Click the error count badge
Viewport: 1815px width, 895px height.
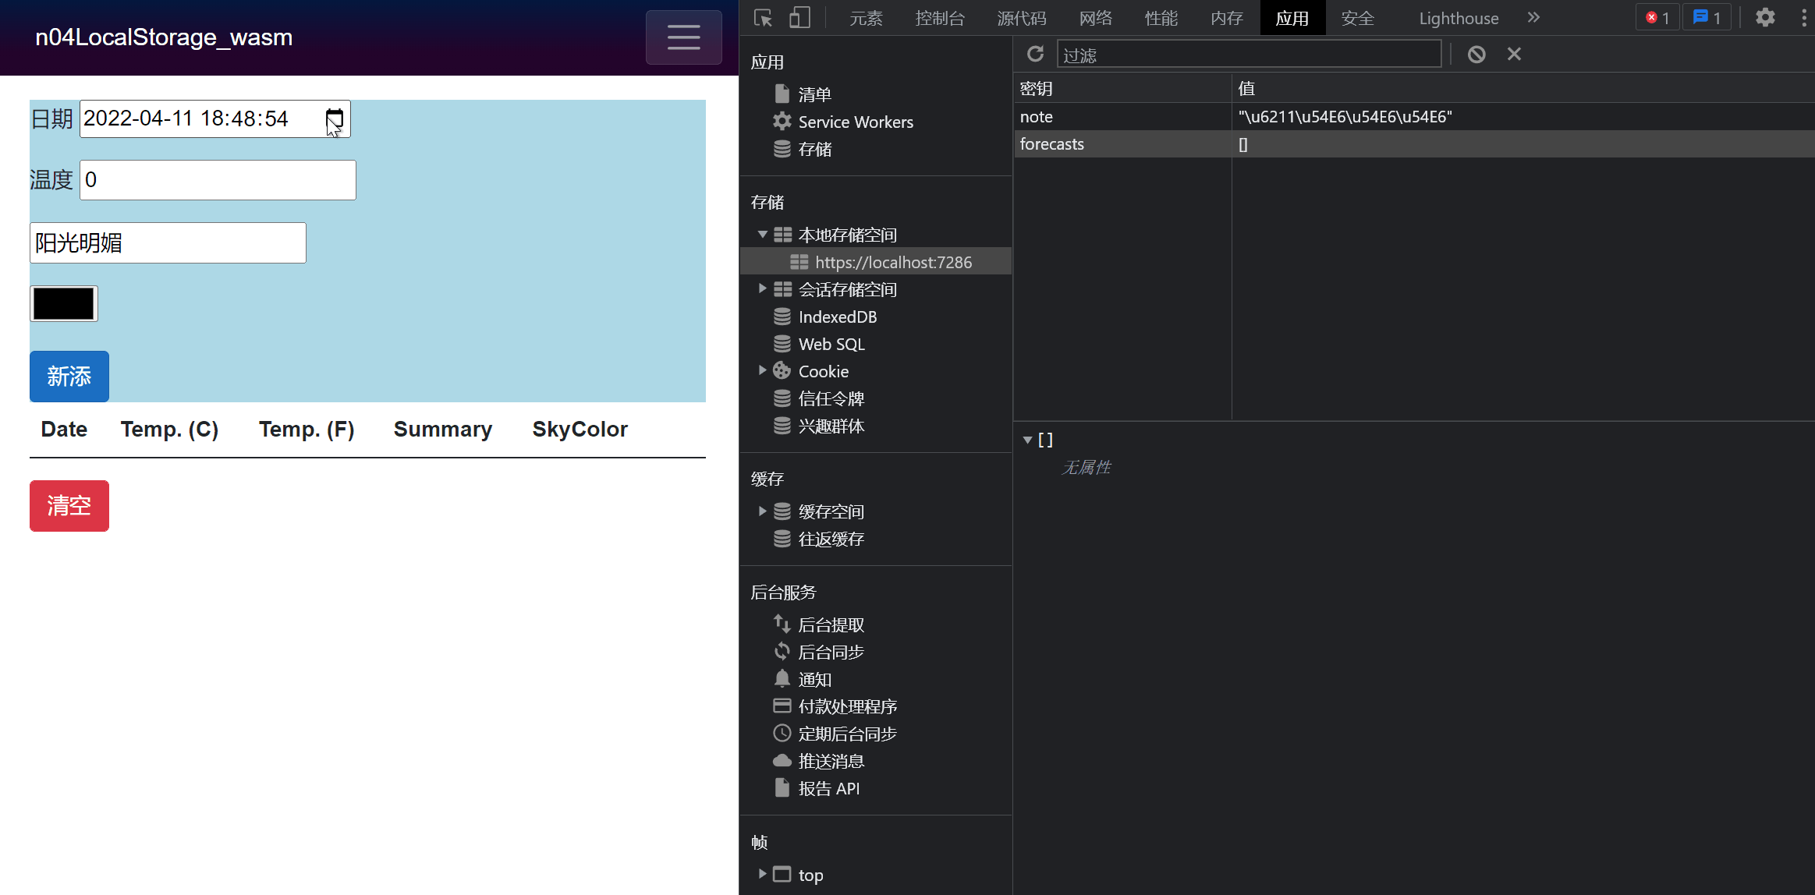pos(1657,18)
